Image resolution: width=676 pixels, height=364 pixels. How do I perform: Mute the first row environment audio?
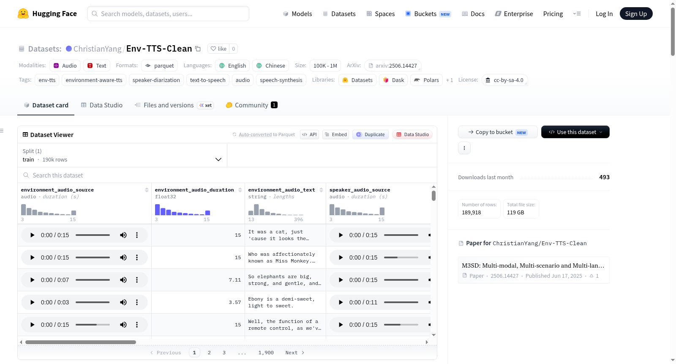[x=123, y=235]
